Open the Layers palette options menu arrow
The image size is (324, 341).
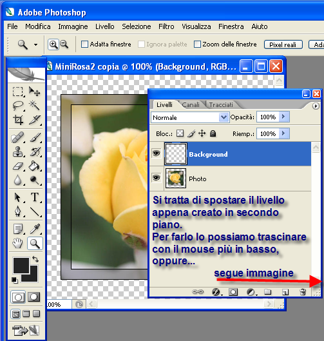[316, 106]
